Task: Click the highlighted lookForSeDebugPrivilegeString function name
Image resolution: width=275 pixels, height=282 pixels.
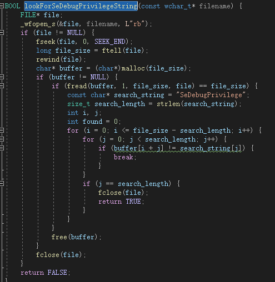Action: pos(81,6)
